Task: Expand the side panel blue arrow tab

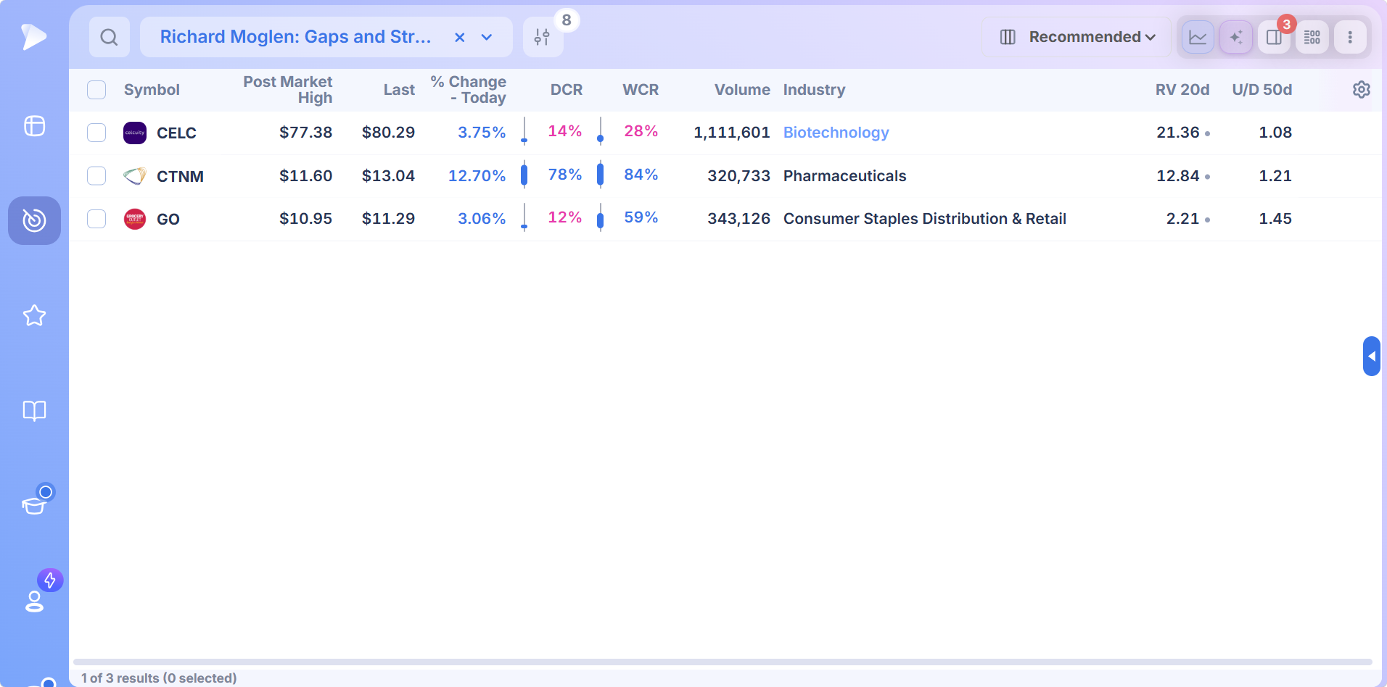Action: coord(1371,356)
